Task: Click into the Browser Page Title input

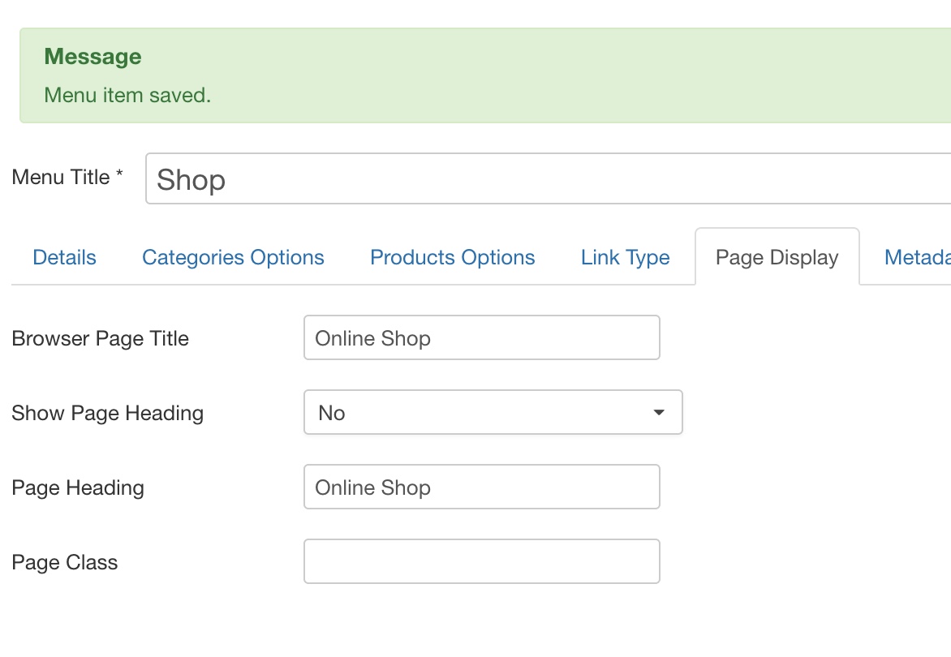Action: [x=481, y=338]
